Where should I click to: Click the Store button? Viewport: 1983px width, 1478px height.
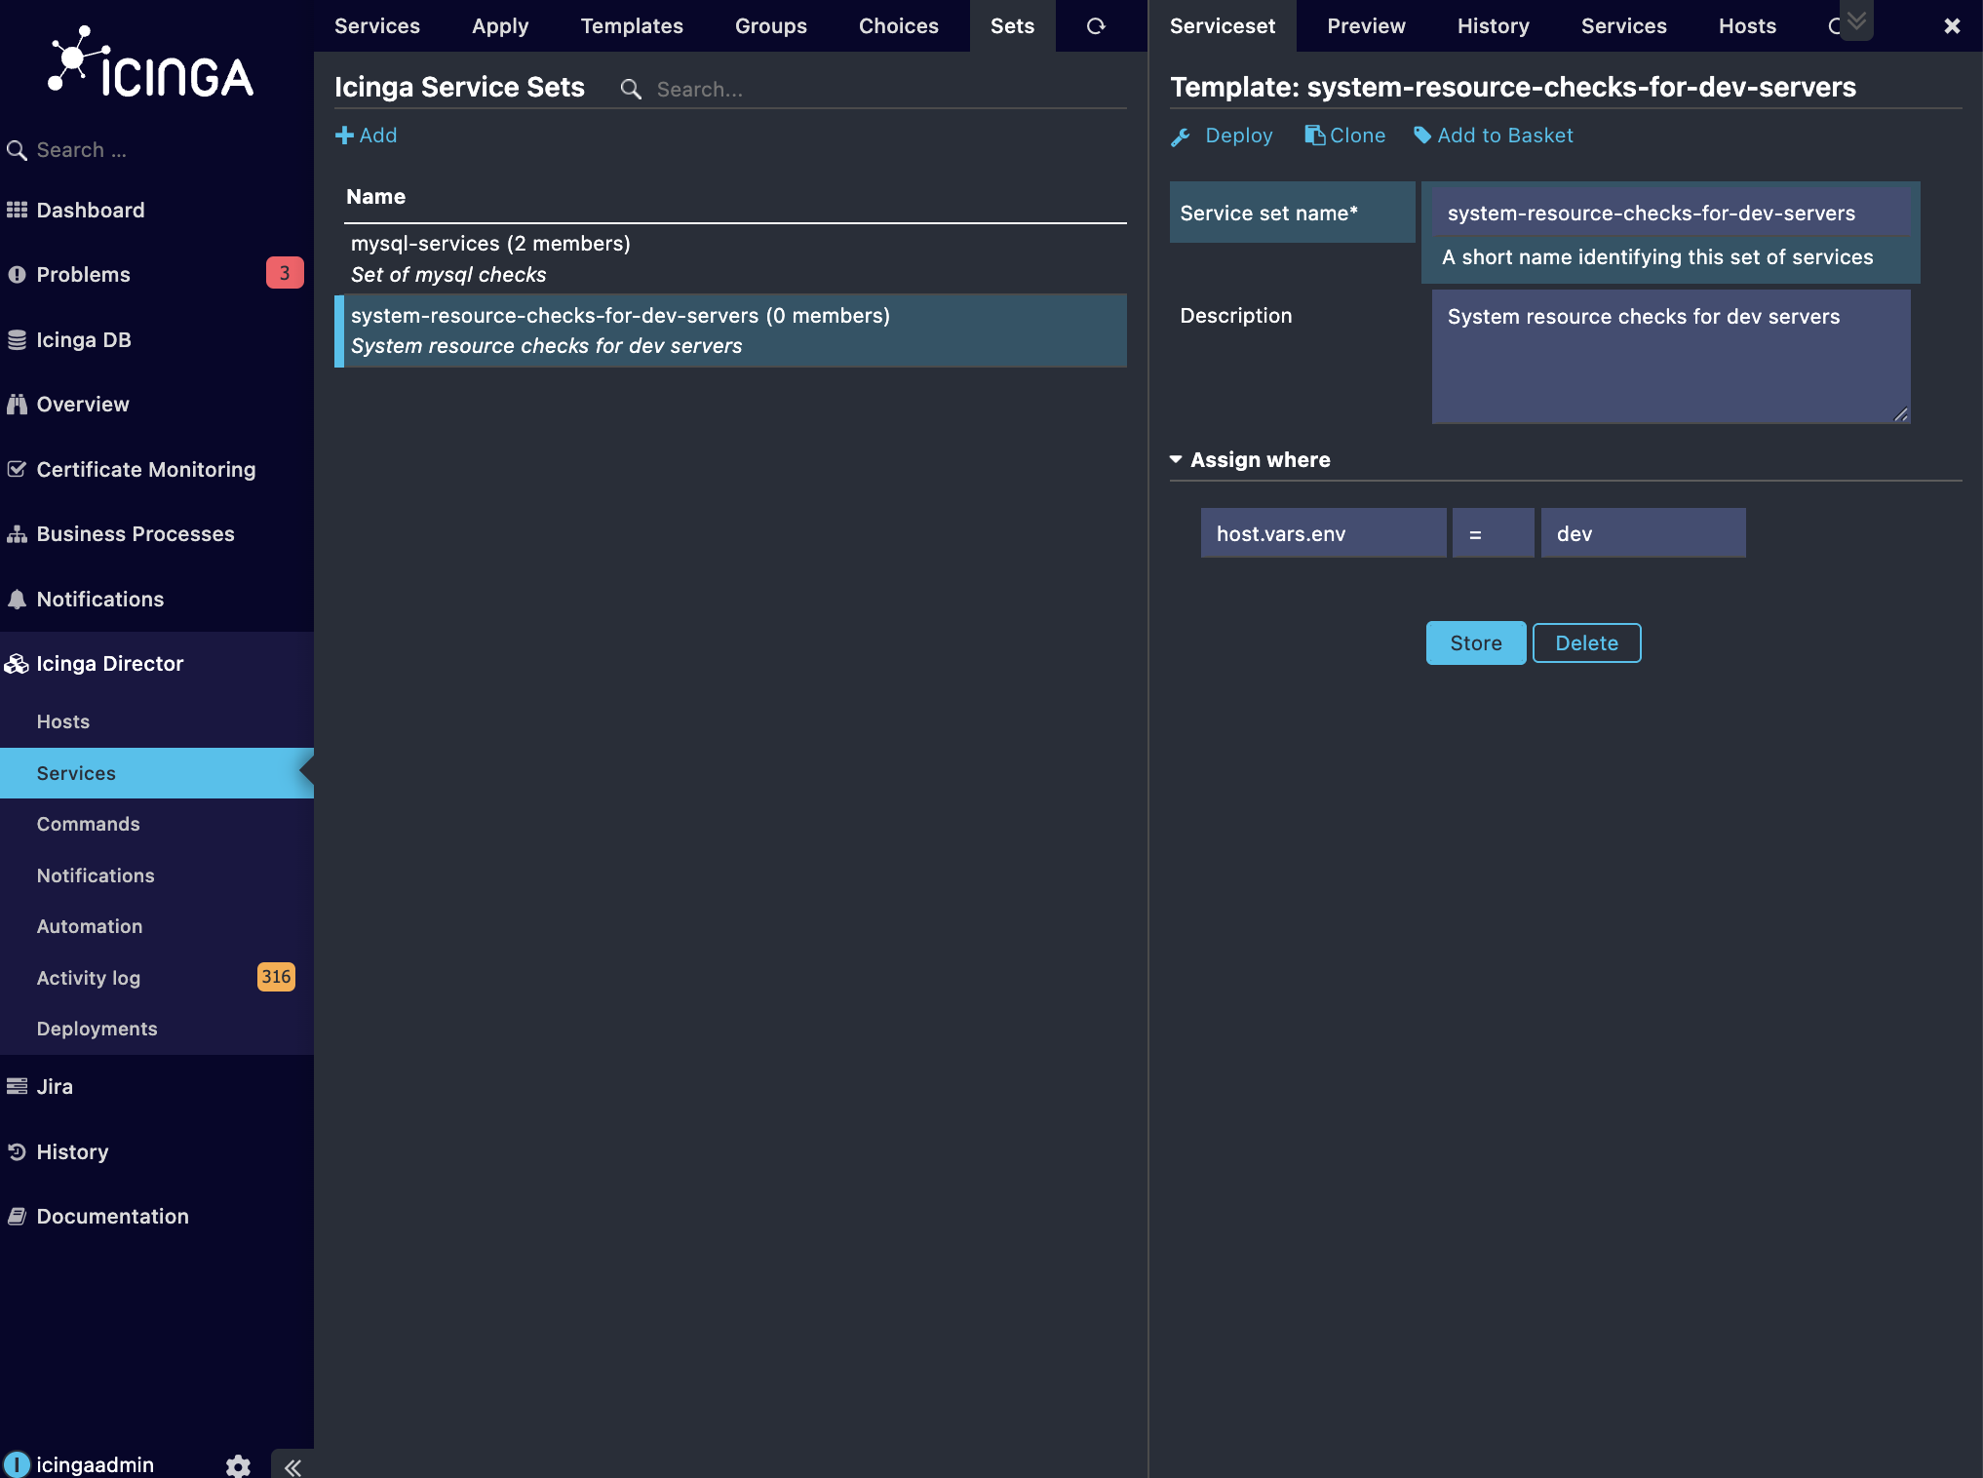pos(1476,643)
